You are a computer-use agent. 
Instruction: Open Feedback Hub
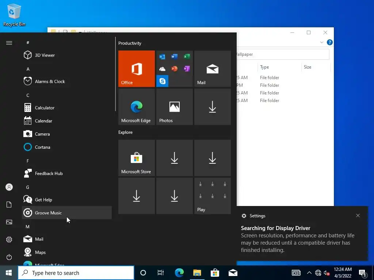click(67, 173)
